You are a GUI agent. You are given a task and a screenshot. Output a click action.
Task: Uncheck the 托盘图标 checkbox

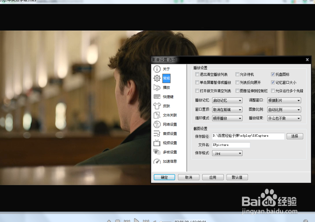tap(273, 75)
